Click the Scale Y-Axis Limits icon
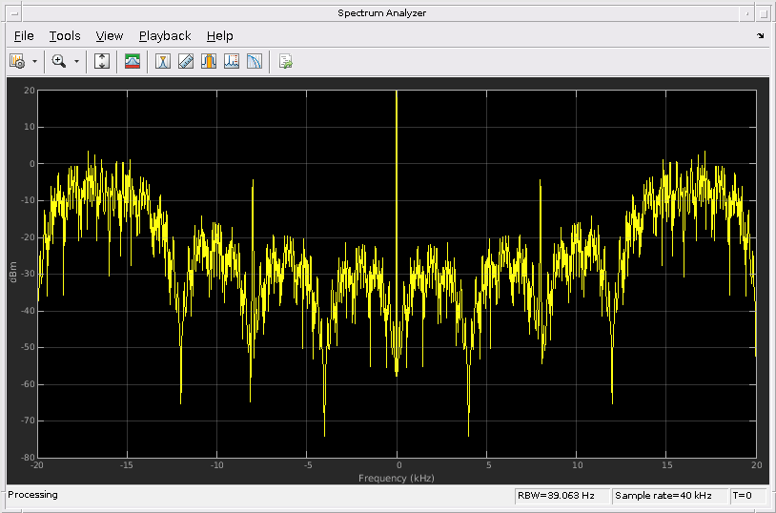 (103, 61)
